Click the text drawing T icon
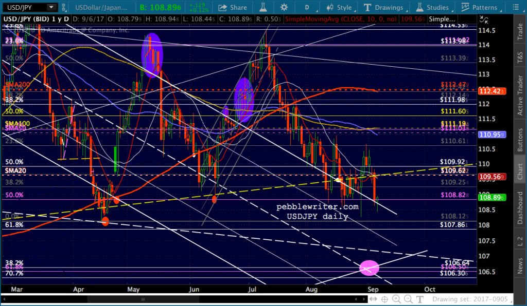This screenshot has width=527, height=306. click(420, 299)
